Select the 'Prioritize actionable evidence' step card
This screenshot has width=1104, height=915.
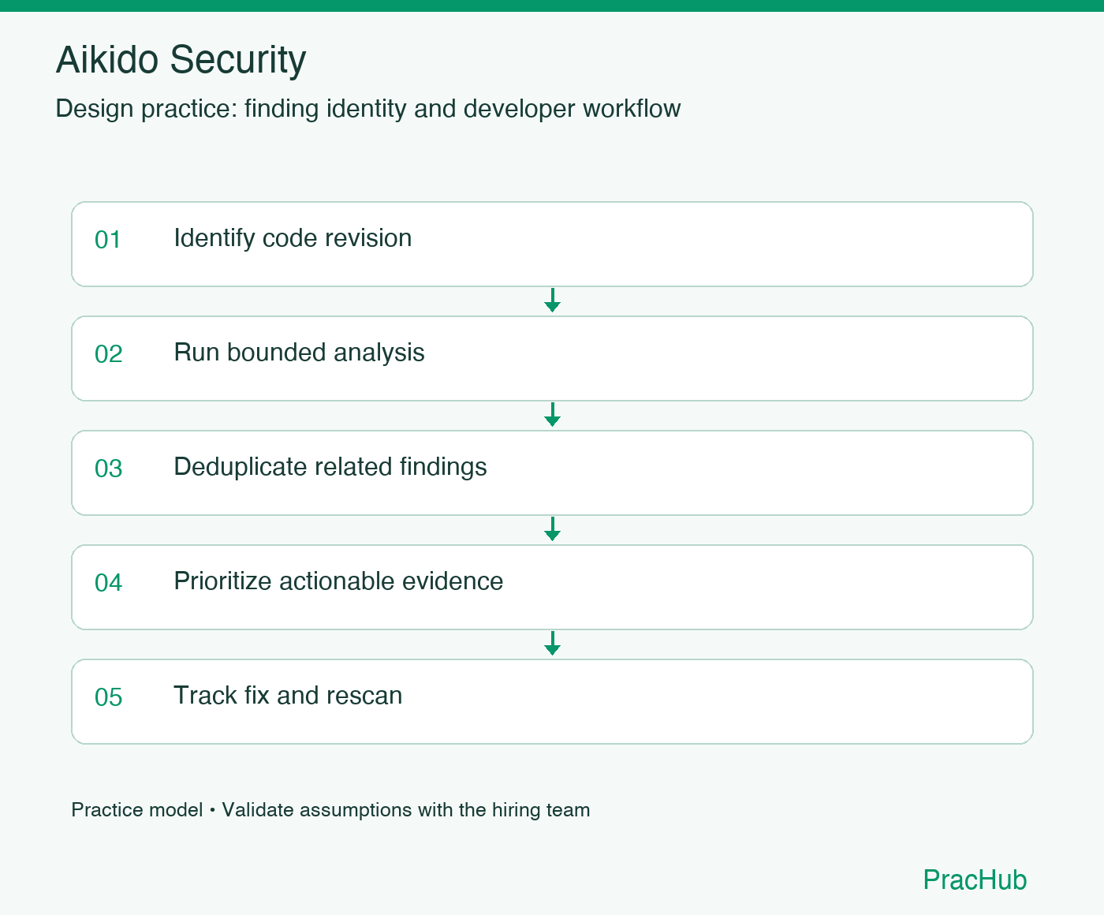(x=552, y=587)
